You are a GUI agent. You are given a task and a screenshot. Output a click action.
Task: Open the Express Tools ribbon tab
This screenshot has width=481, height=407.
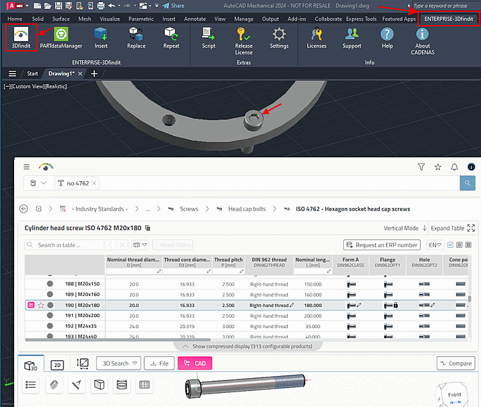pos(361,19)
